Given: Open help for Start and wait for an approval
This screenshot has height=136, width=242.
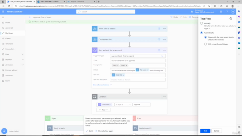Looking at the screenshot, I should click(x=159, y=50).
